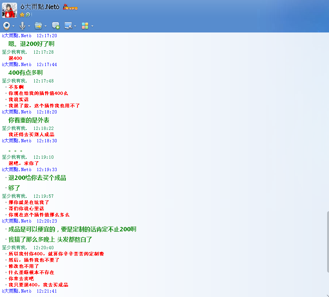Expand the remote desktop dropdown arrow

click(x=75, y=26)
